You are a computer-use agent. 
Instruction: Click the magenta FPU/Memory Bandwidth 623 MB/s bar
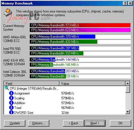pos(80,30)
